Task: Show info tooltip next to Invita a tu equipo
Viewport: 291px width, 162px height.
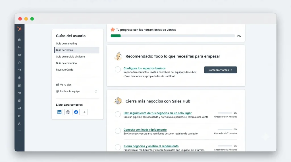Action: tap(96, 91)
